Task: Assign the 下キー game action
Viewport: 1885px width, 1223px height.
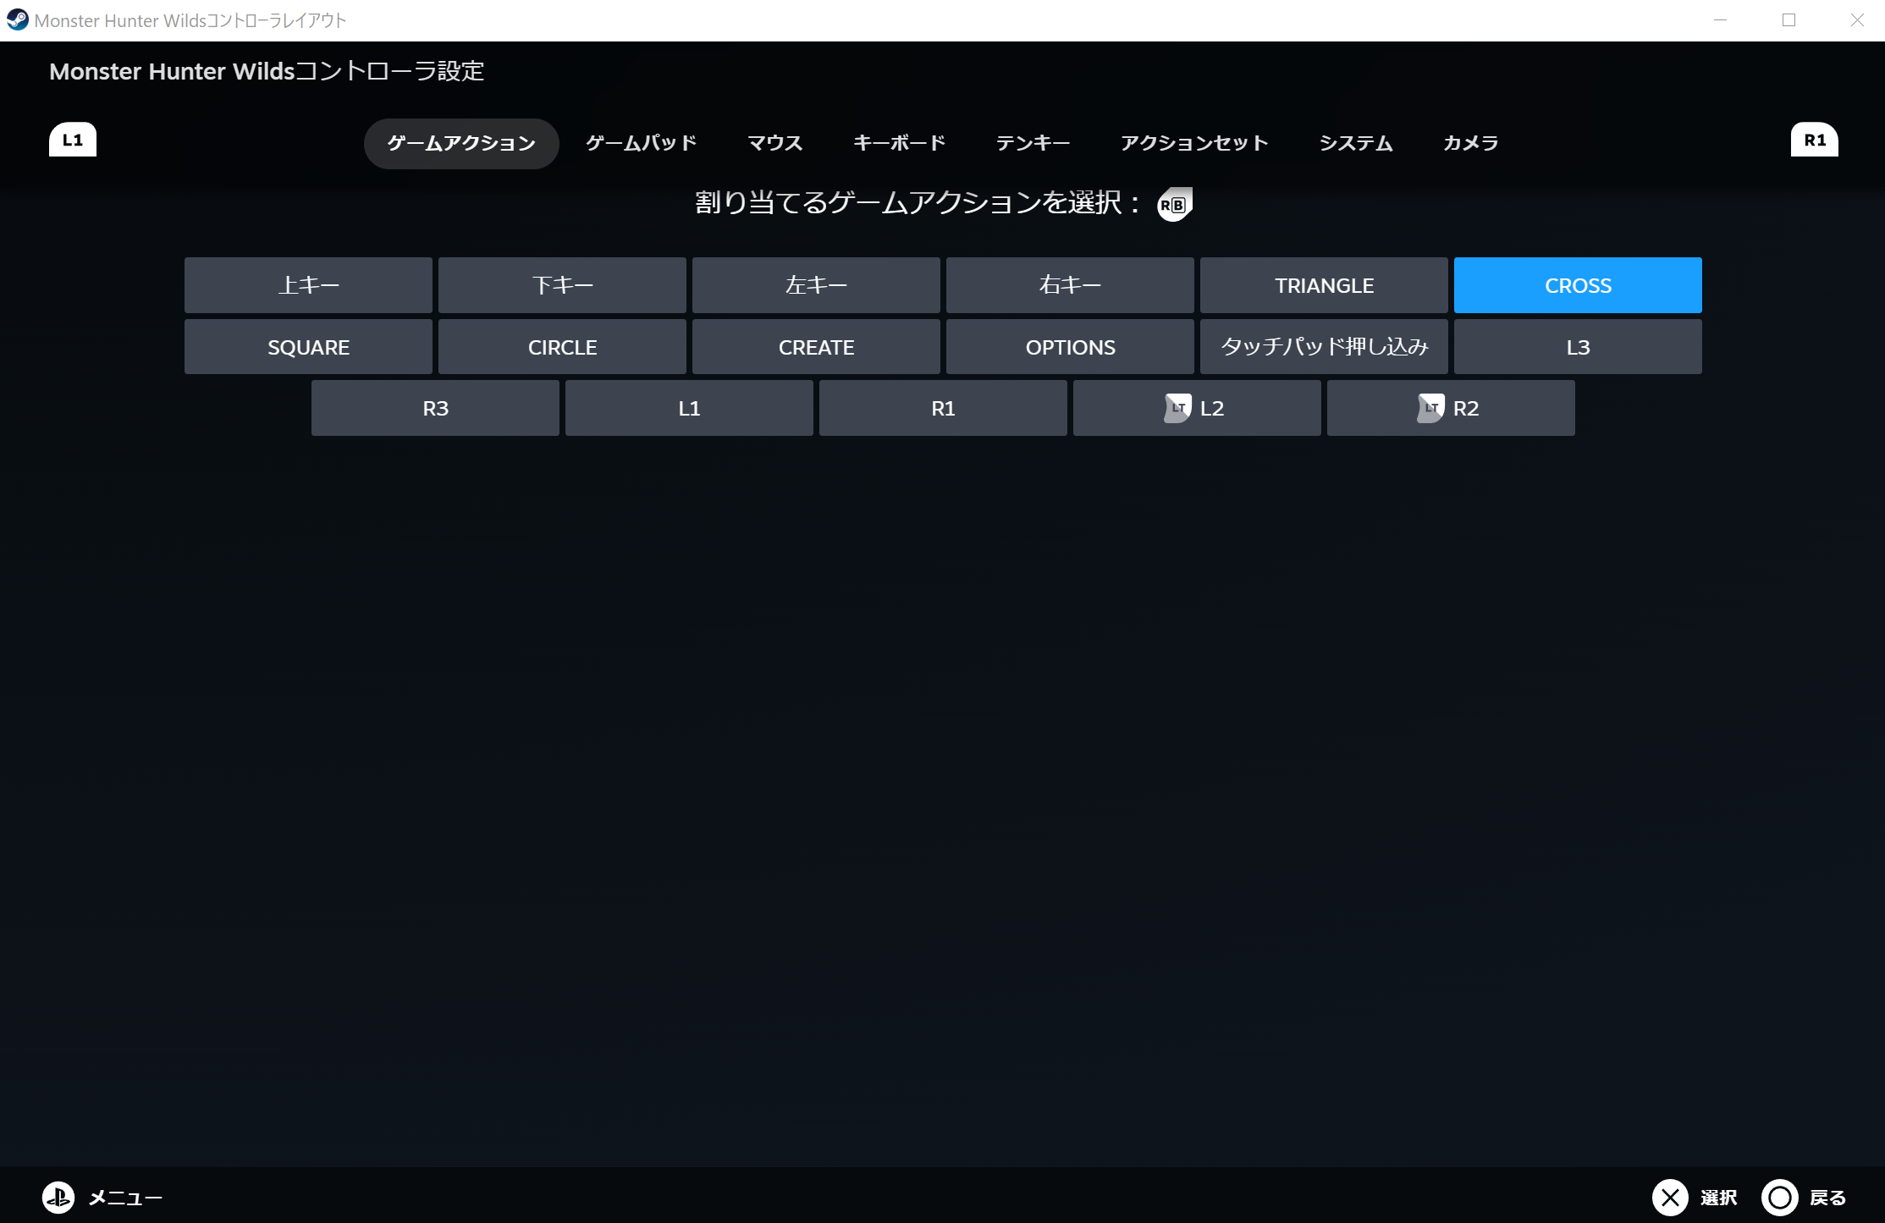Action: [x=562, y=285]
